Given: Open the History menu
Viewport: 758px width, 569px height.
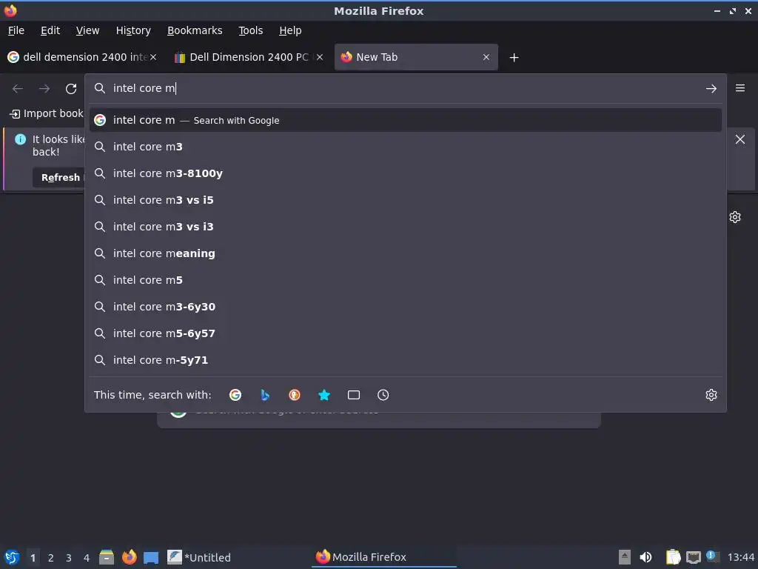Looking at the screenshot, I should point(133,30).
